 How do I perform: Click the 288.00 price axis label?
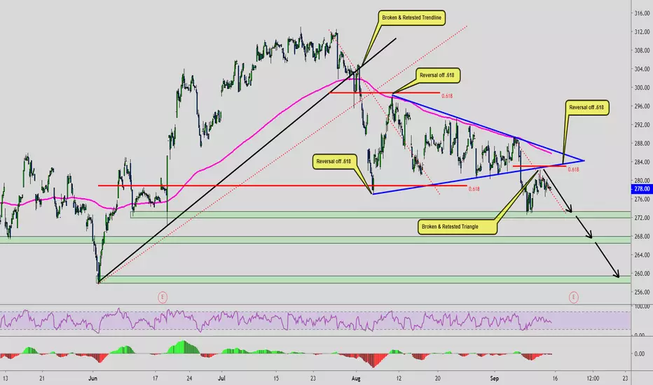coord(642,143)
